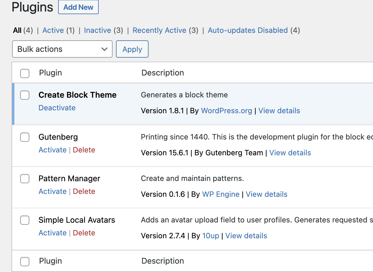Activate the Gutenberg plugin
This screenshot has width=373, height=272.
click(x=53, y=150)
